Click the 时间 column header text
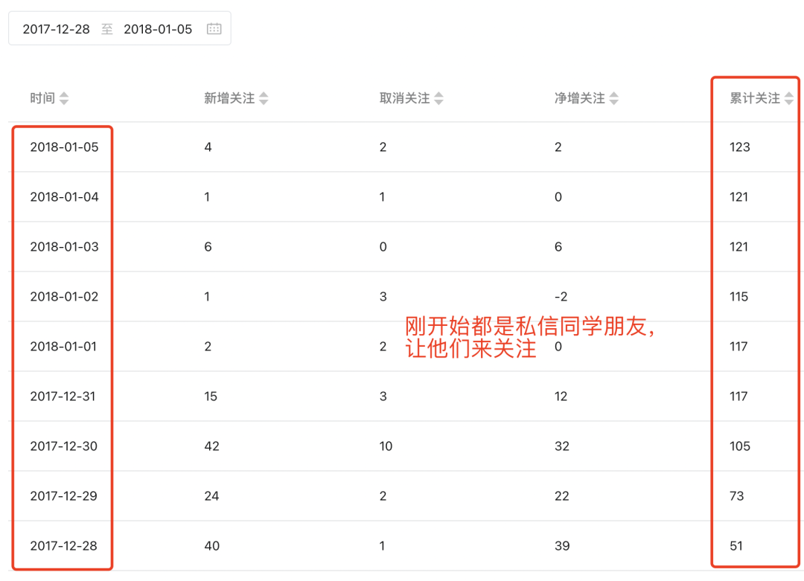804x581 pixels. [x=42, y=98]
